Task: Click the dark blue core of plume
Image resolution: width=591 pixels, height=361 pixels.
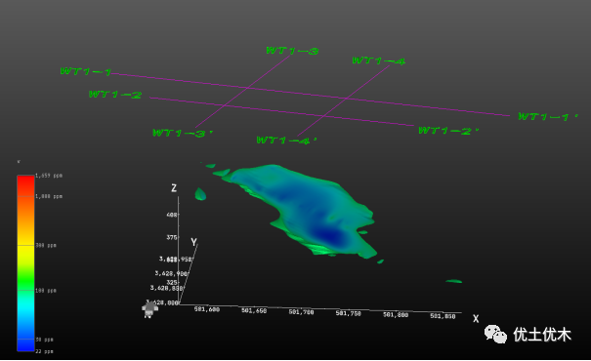Action: pyautogui.click(x=328, y=236)
